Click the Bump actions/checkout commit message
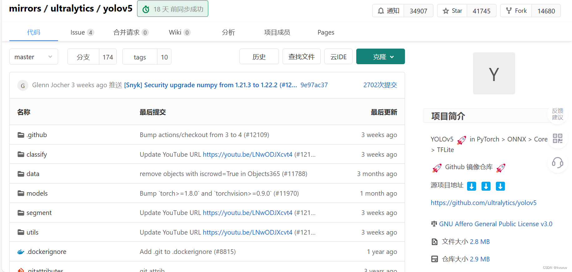This screenshot has height=272, width=572. (x=205, y=135)
